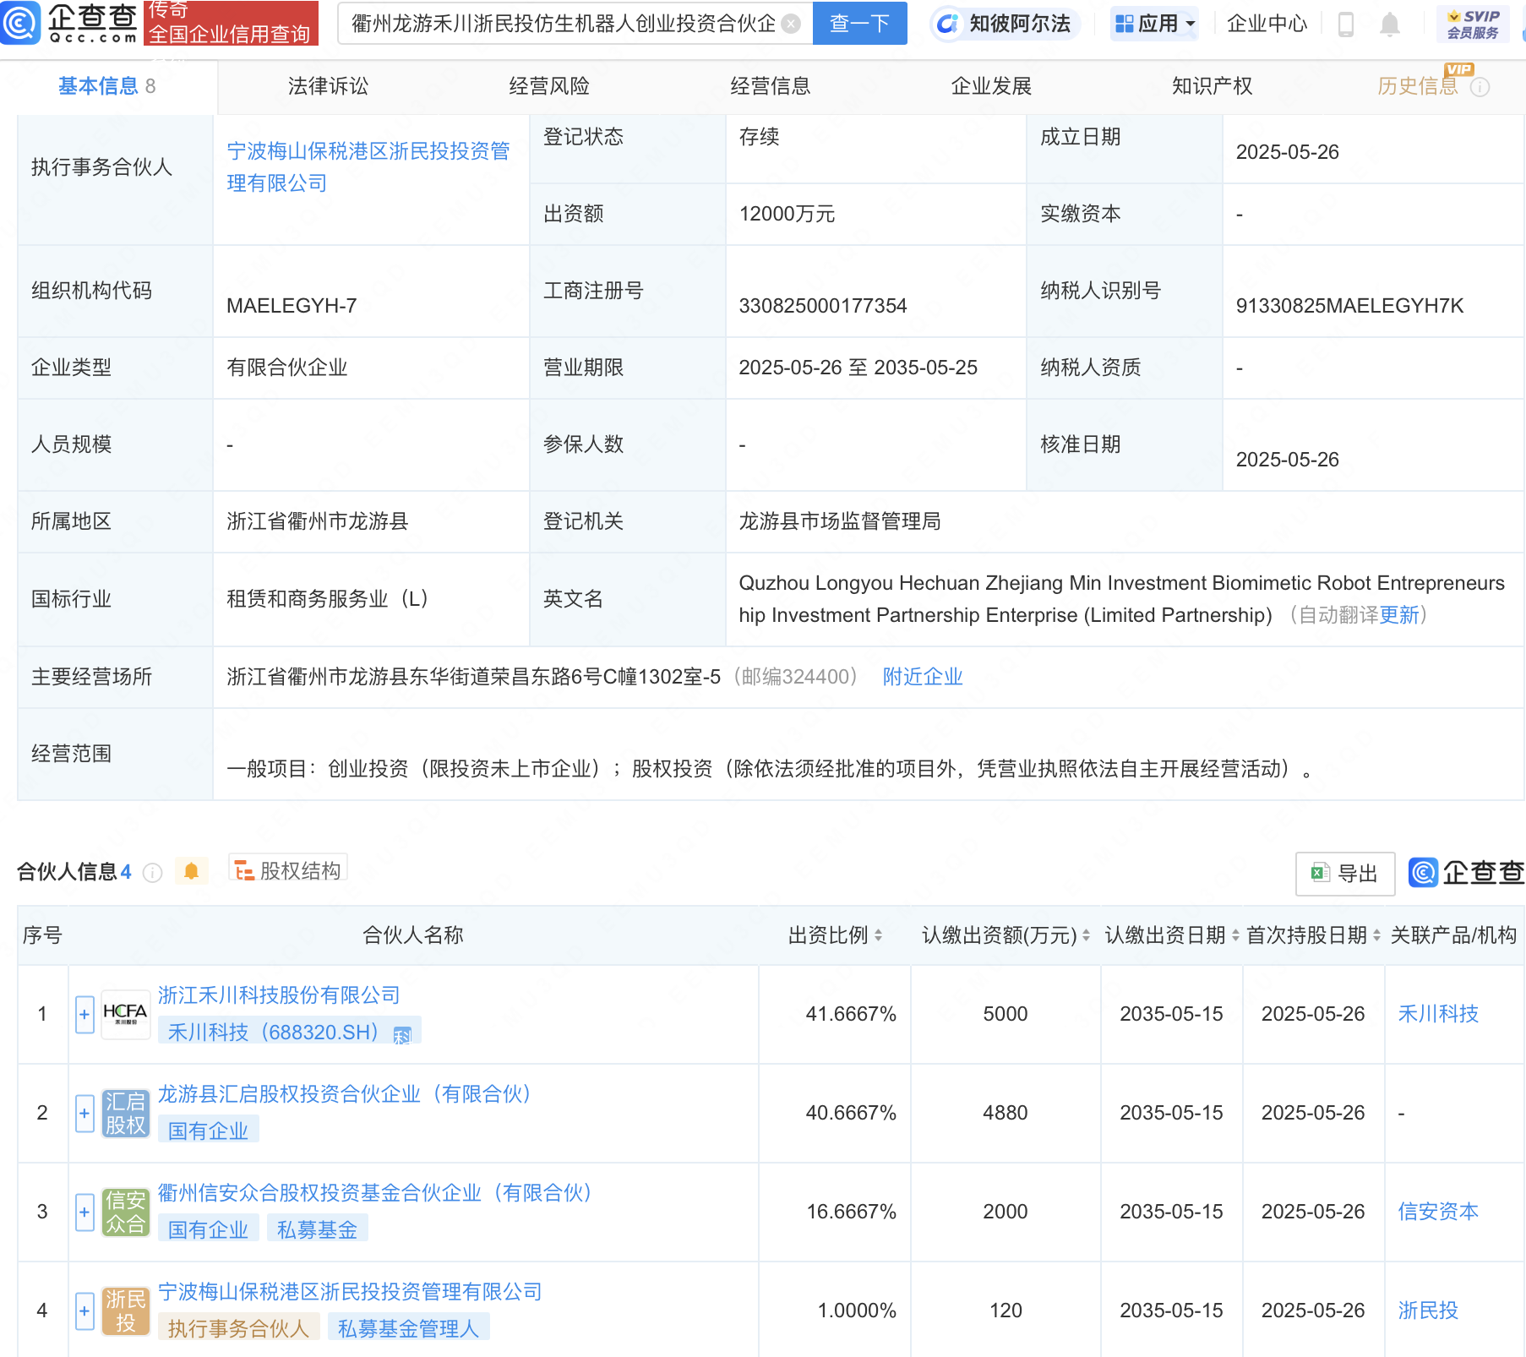The width and height of the screenshot is (1526, 1357).
Task: Clear the search box with the X icon
Action: (791, 24)
